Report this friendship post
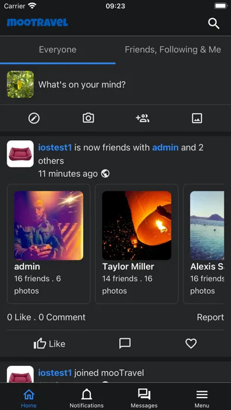Image resolution: width=231 pixels, height=410 pixels. pos(210,317)
